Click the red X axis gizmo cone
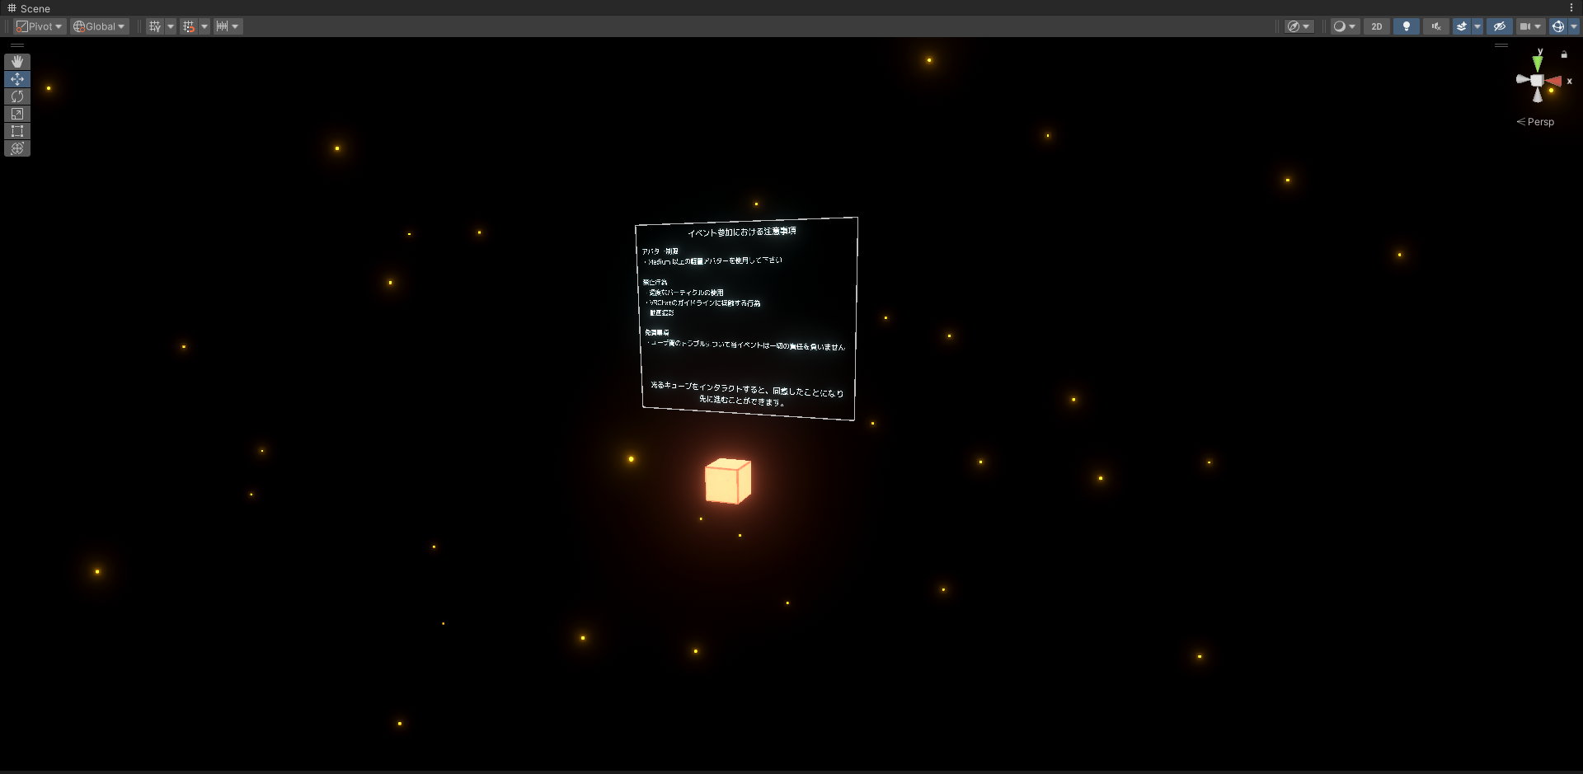Viewport: 1583px width, 774px height. click(1554, 81)
